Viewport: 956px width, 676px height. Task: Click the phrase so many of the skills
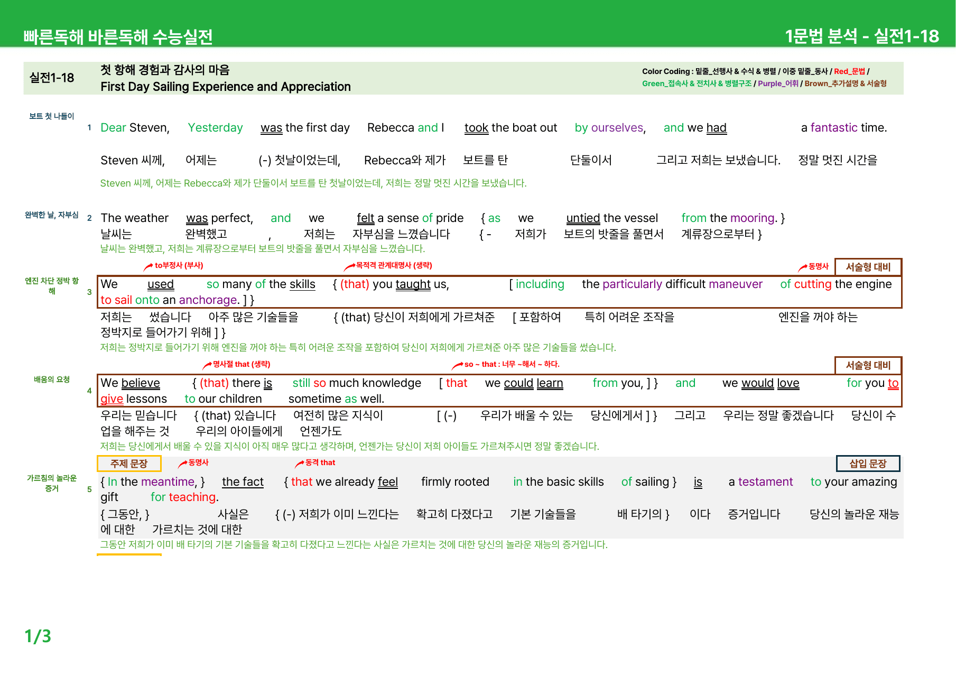pos(261,284)
